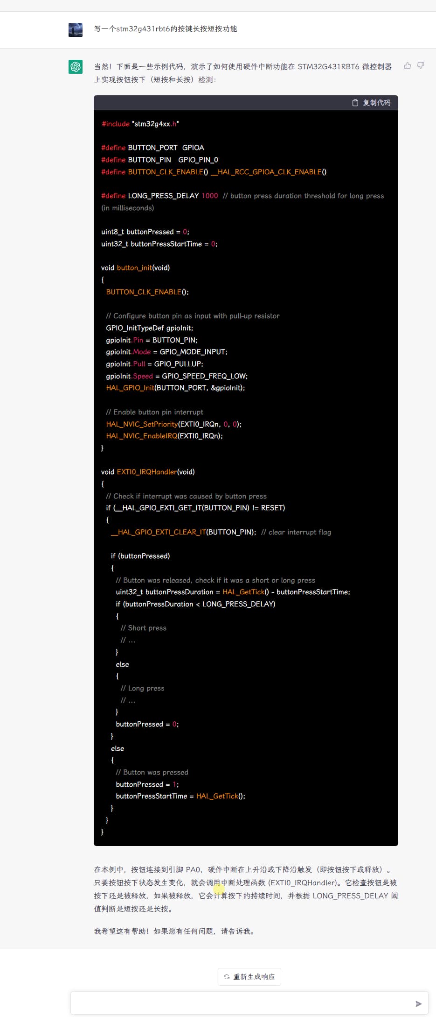Click the LONG_PRESS_DELAY 1000 define line
Image resolution: width=436 pixels, height=1017 pixels.
[x=159, y=196]
